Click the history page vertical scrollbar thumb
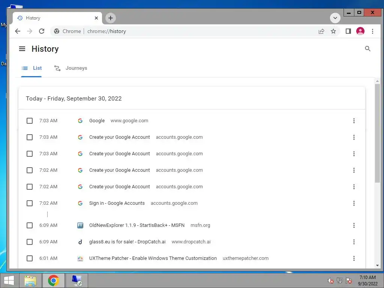Viewport: 384px width, 288px height. tap(377, 133)
